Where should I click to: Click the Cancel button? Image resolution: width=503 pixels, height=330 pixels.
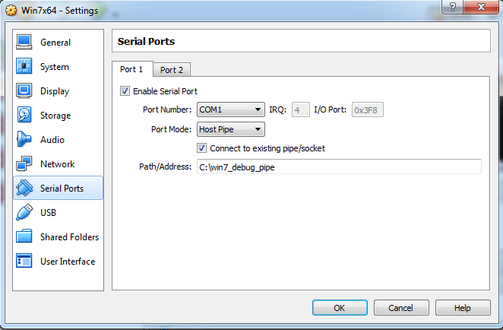coord(400,308)
